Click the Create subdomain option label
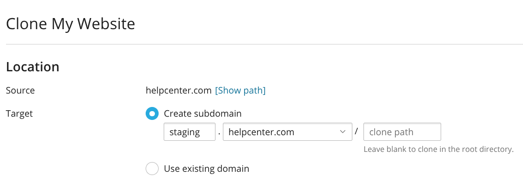This screenshot has height=188, width=523. tap(203, 113)
